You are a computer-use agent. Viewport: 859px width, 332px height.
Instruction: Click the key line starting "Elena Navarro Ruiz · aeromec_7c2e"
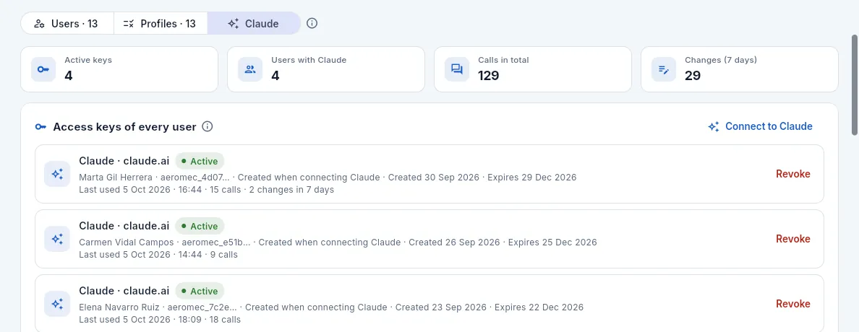[331, 307]
